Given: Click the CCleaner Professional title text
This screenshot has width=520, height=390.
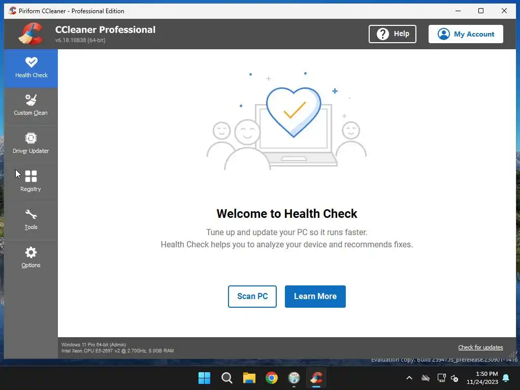Looking at the screenshot, I should pyautogui.click(x=105, y=29).
